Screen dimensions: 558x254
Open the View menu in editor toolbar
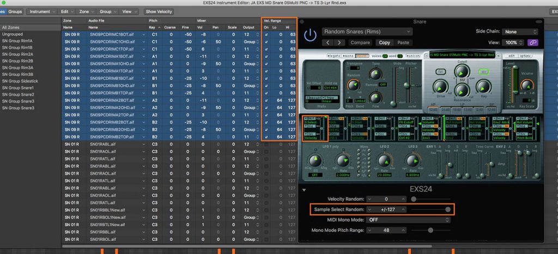[x=130, y=11]
